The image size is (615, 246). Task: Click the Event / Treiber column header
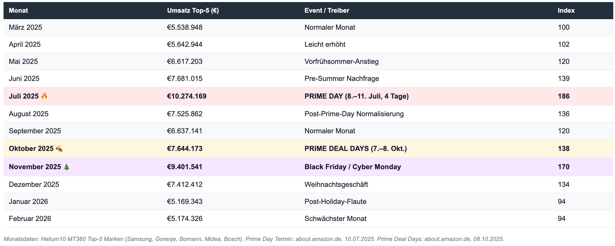point(327,11)
